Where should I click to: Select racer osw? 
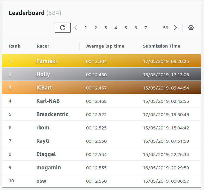point(41,181)
